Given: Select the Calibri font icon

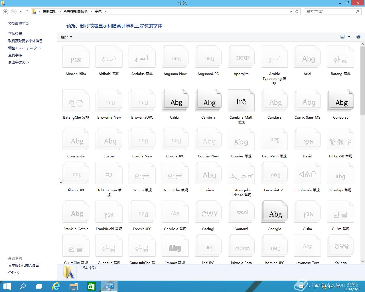Looking at the screenshot, I should [175, 100].
